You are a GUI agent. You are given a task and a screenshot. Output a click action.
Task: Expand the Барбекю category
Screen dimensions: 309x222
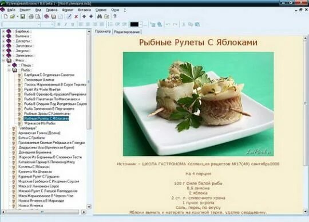(3, 31)
